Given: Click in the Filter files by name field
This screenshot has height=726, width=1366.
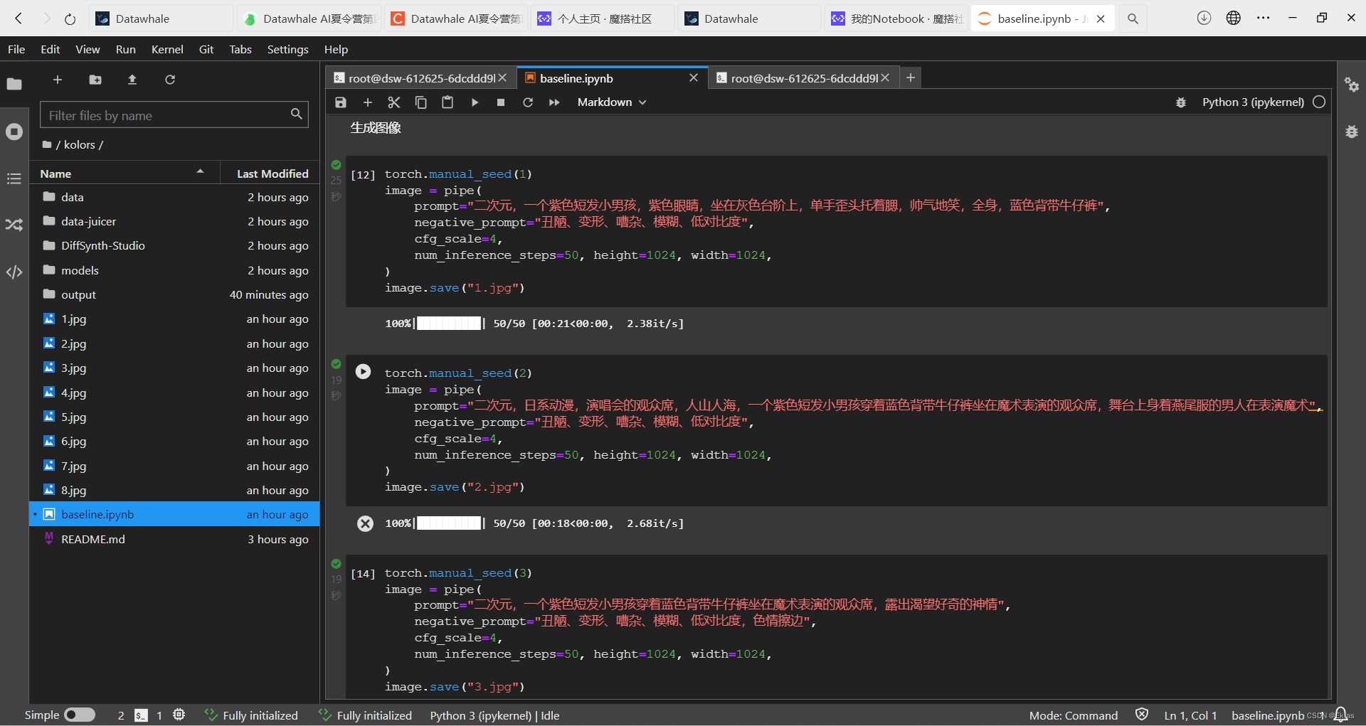Looking at the screenshot, I should 174,115.
